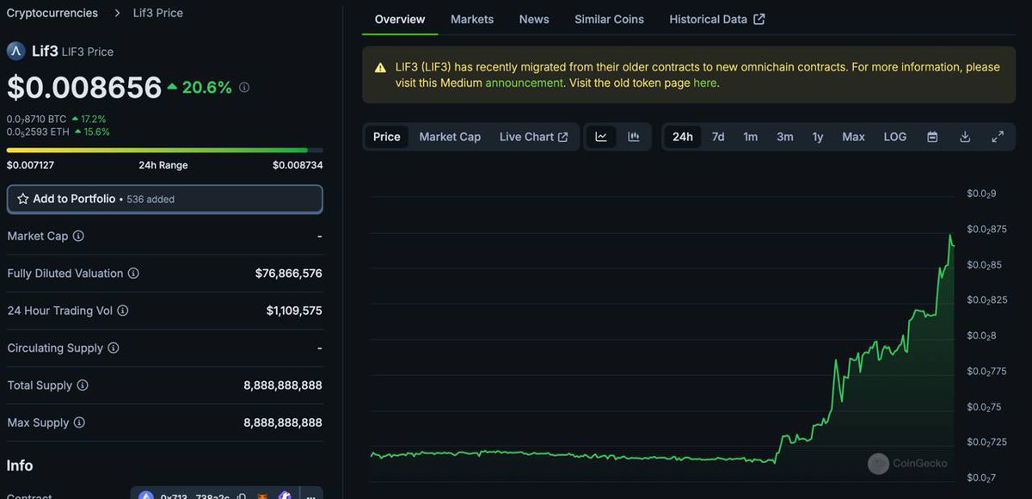The height and width of the screenshot is (499, 1032).
Task: Select the 1m time range
Action: click(751, 137)
